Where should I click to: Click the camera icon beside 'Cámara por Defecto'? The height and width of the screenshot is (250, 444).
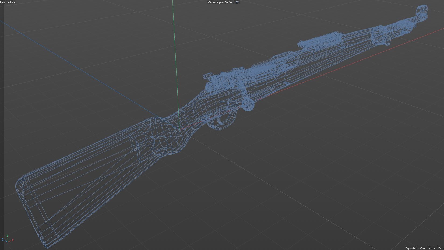tap(238, 2)
